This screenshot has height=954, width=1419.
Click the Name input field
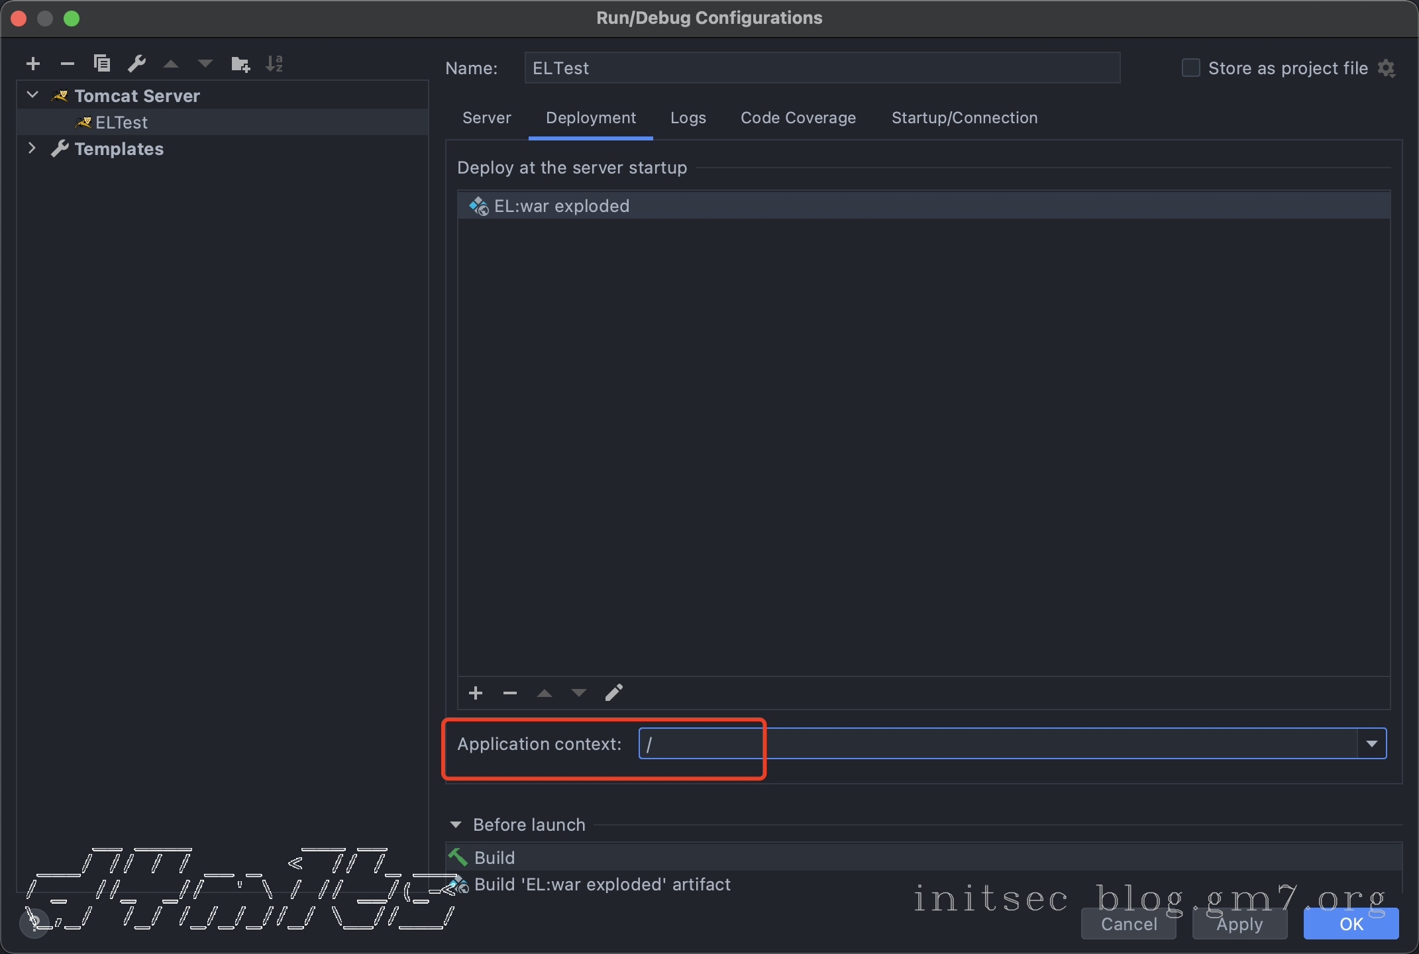(x=821, y=68)
